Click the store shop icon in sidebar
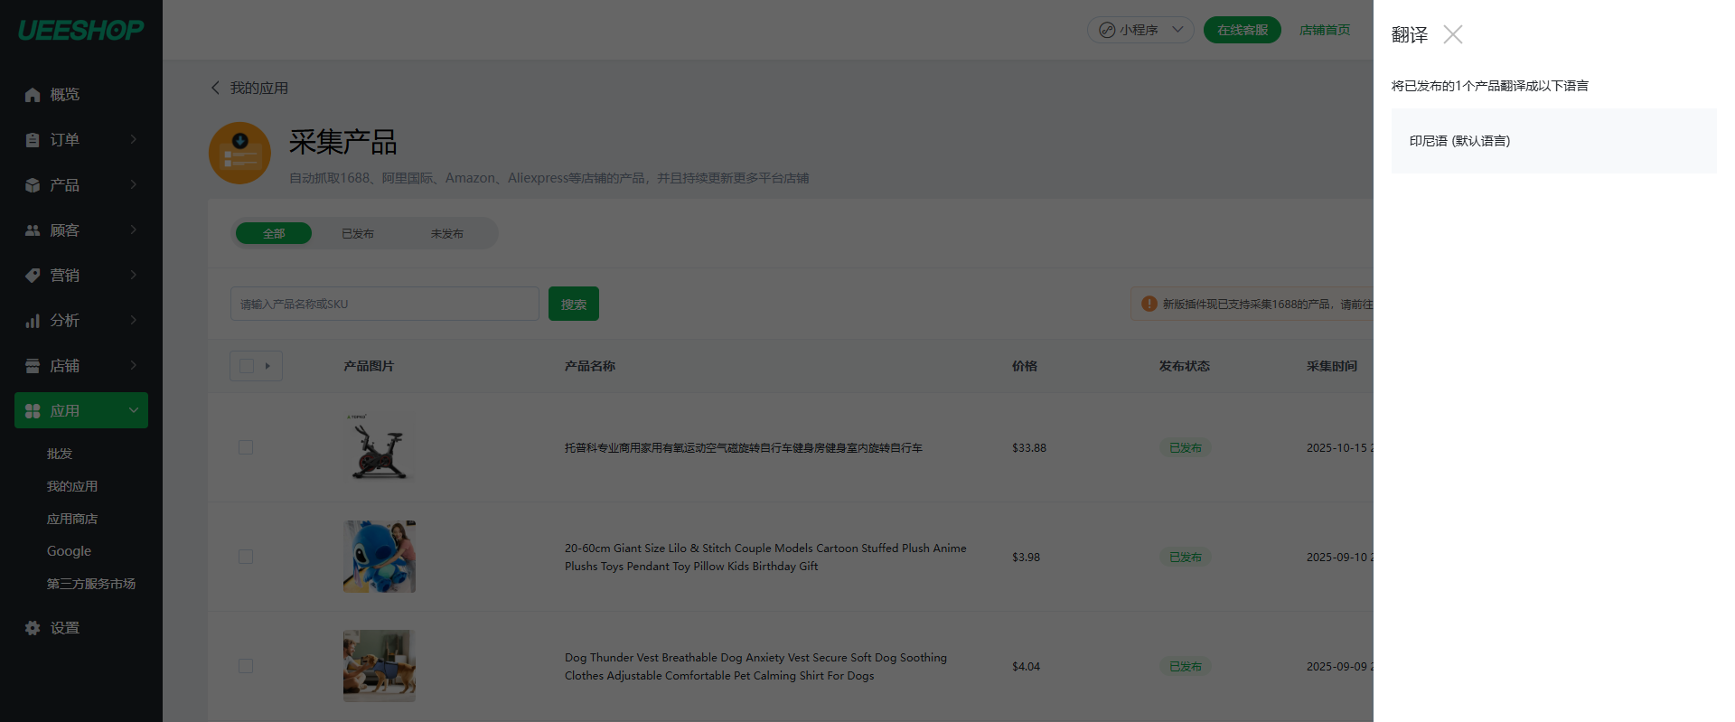Screen dimensions: 1735x722 (33, 366)
